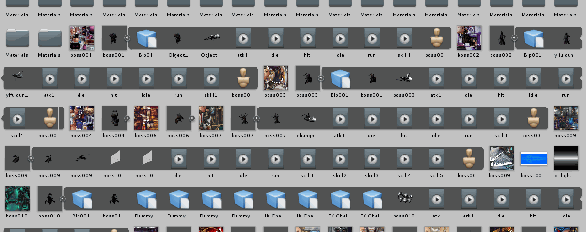Select the blue boss_00... texture thumbnail
This screenshot has width=586, height=232.
tap(533, 158)
